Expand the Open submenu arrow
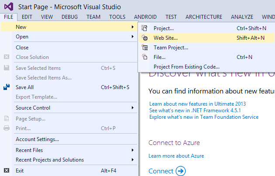 pyautogui.click(x=133, y=37)
